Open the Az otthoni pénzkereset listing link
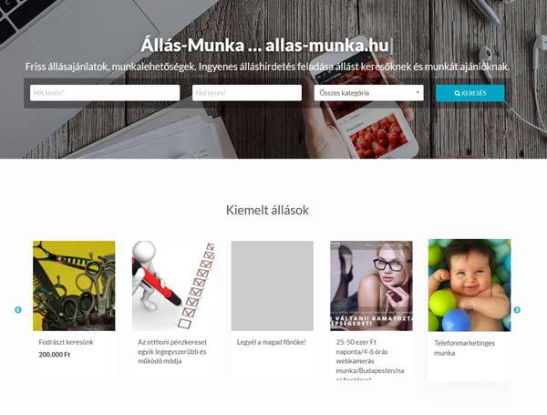The height and width of the screenshot is (415, 547). click(172, 351)
